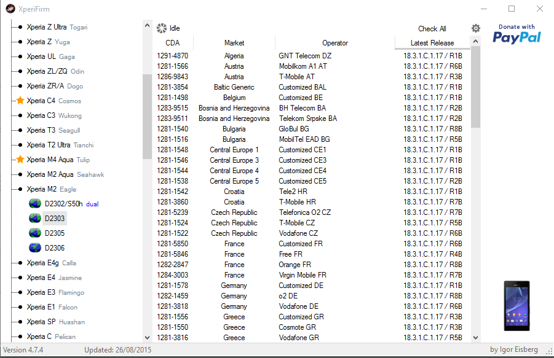The height and width of the screenshot is (358, 554).
Task: Select the Virgin Mobile FR row
Action: coord(312,275)
